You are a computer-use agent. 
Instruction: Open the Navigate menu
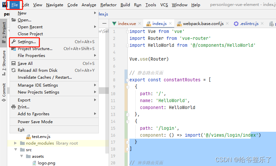tap(55, 5)
